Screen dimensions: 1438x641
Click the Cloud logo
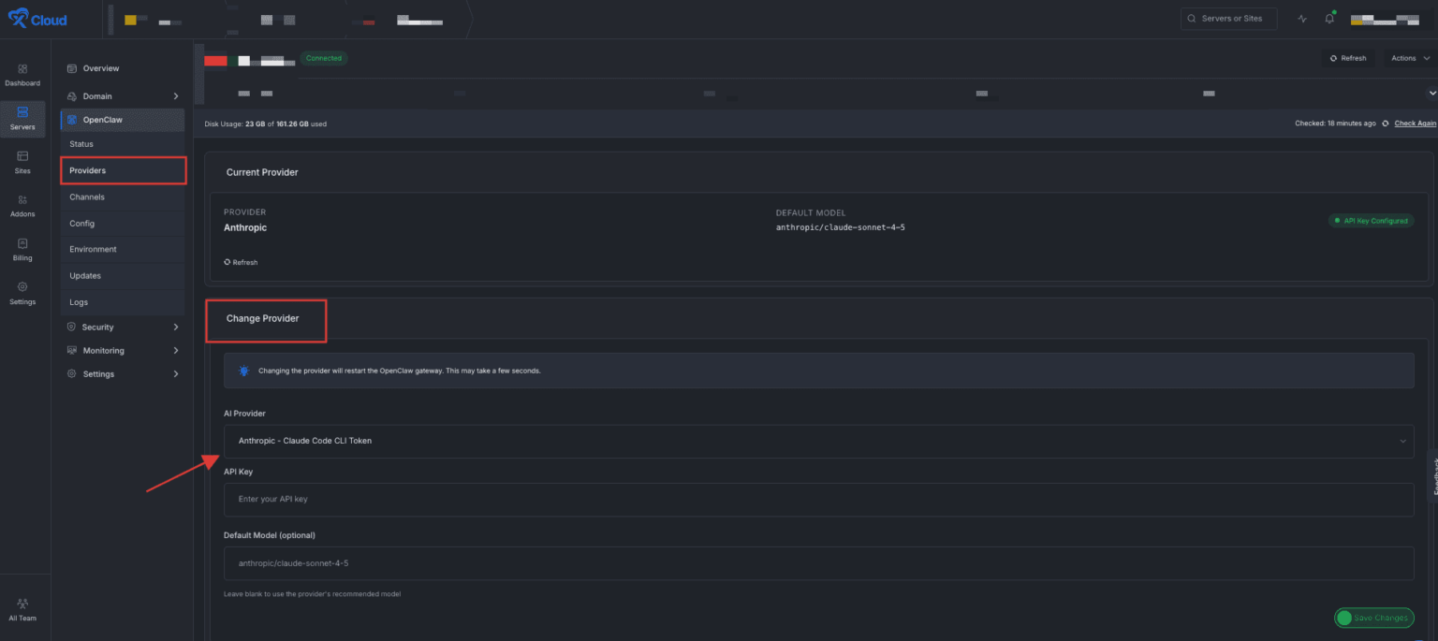(37, 18)
